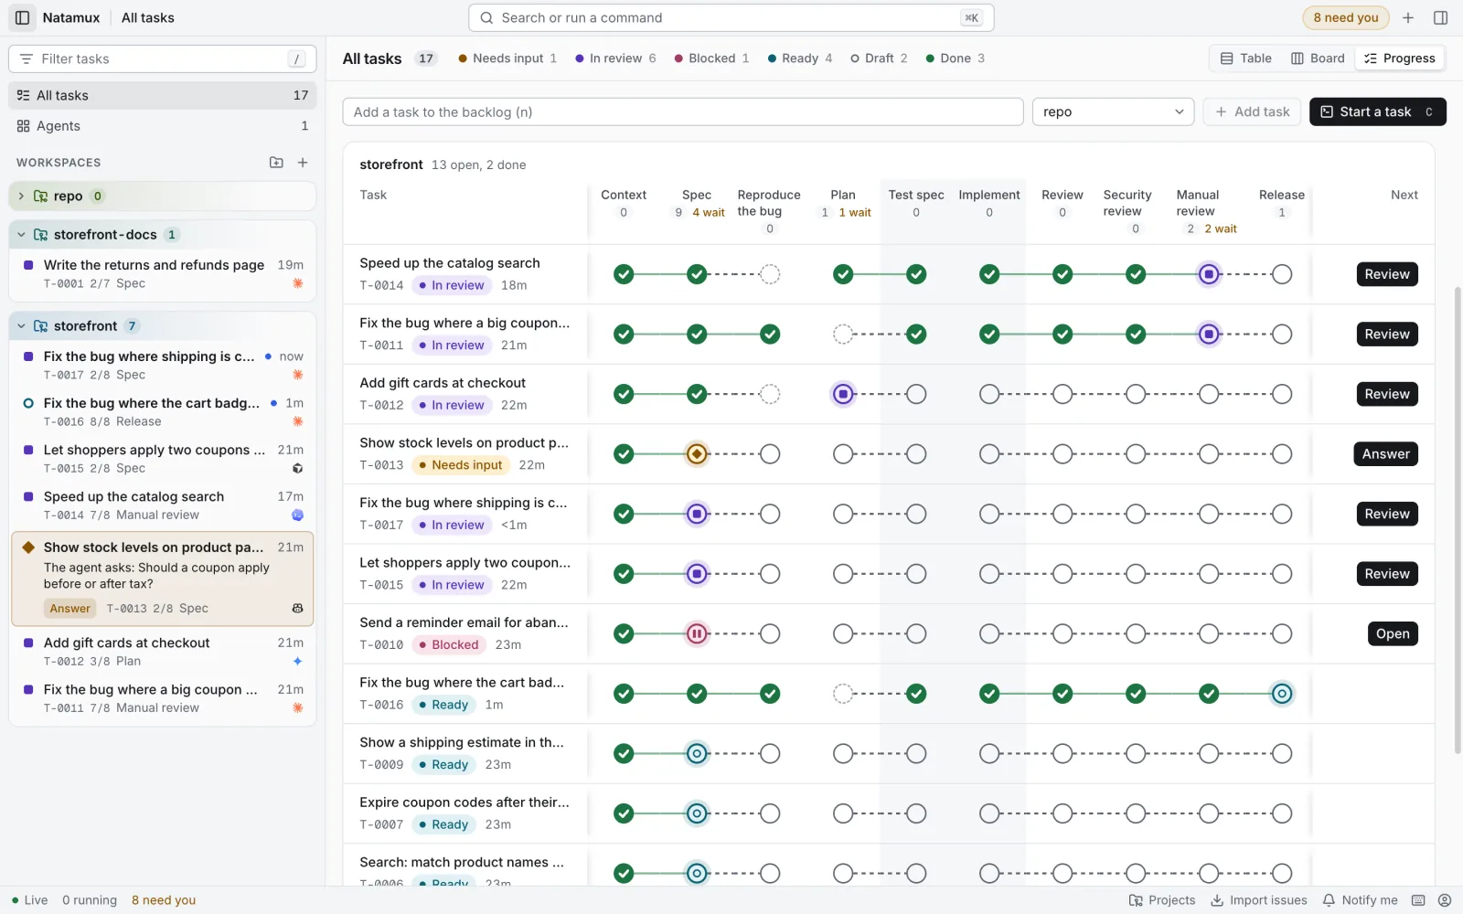This screenshot has height=914, width=1463.
Task: Click the 8 need you badge in top bar
Action: coord(1346,17)
